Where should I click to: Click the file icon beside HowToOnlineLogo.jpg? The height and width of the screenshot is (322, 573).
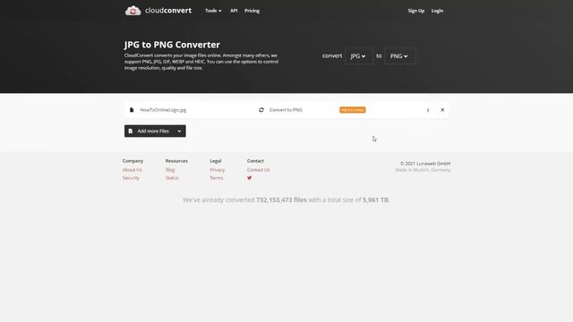[132, 110]
